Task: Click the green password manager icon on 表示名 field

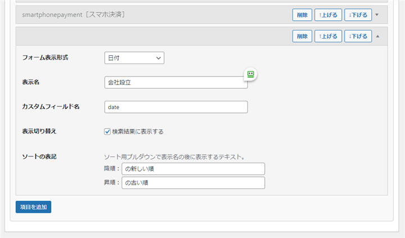Action: pos(250,74)
